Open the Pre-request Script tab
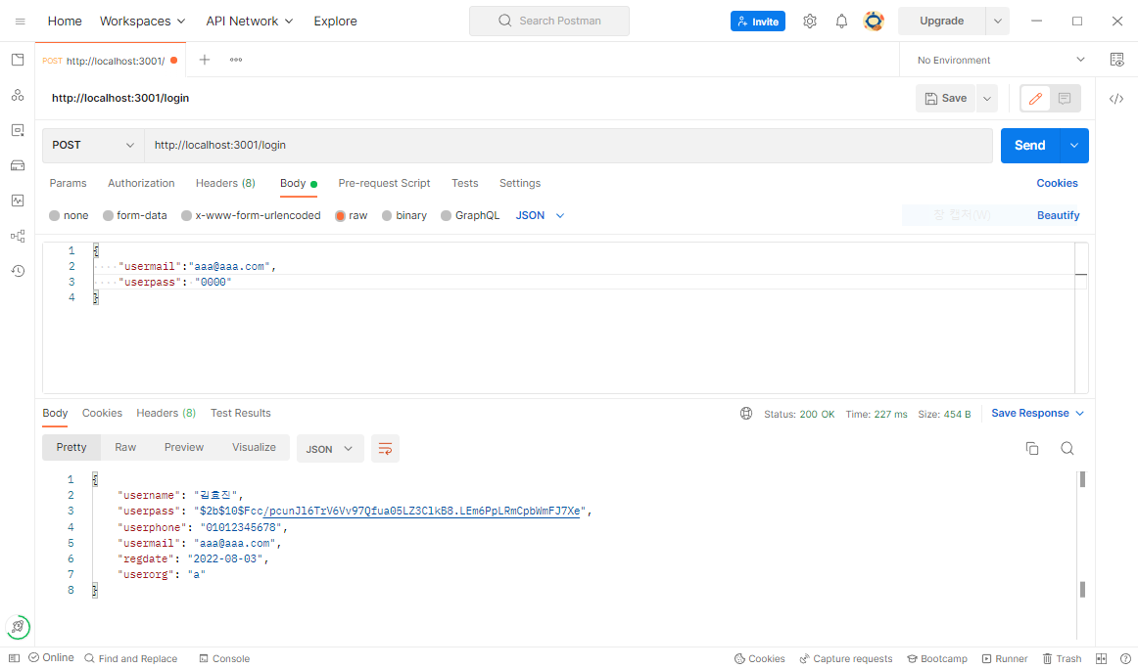This screenshot has height=669, width=1138. point(384,183)
